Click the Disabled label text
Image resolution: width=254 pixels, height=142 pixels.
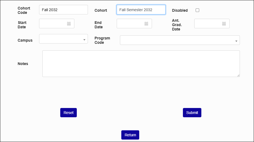[x=180, y=10]
